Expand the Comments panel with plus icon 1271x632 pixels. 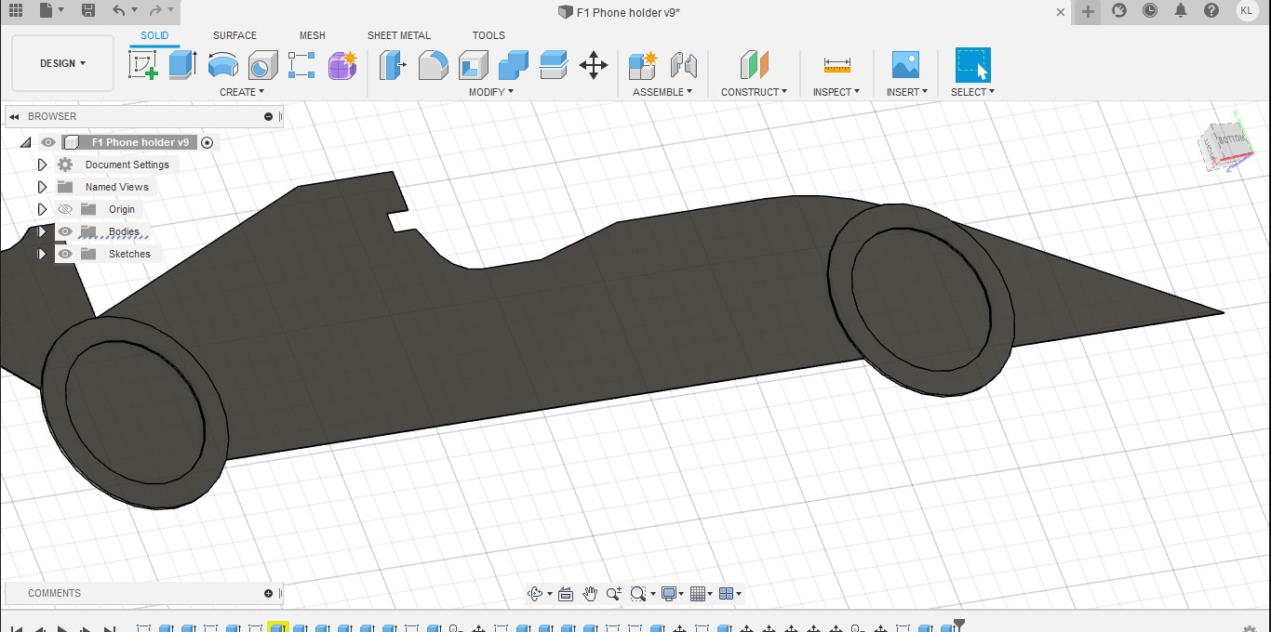(268, 593)
